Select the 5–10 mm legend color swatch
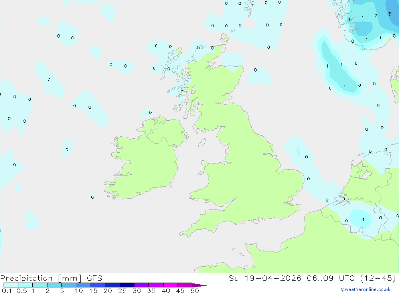The width and height of the screenshot is (399, 293). (x=69, y=285)
